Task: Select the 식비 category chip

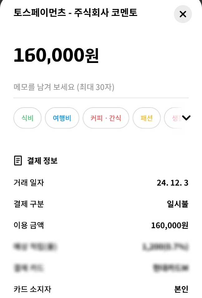Action: coord(27,118)
